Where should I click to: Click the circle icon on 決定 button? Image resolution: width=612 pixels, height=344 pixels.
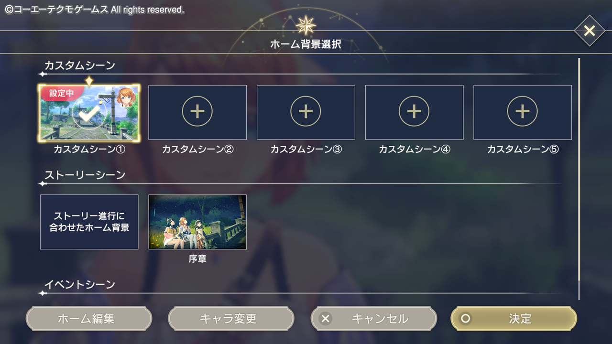(x=465, y=319)
